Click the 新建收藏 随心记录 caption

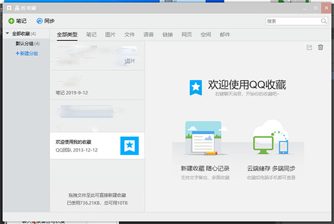(x=205, y=168)
